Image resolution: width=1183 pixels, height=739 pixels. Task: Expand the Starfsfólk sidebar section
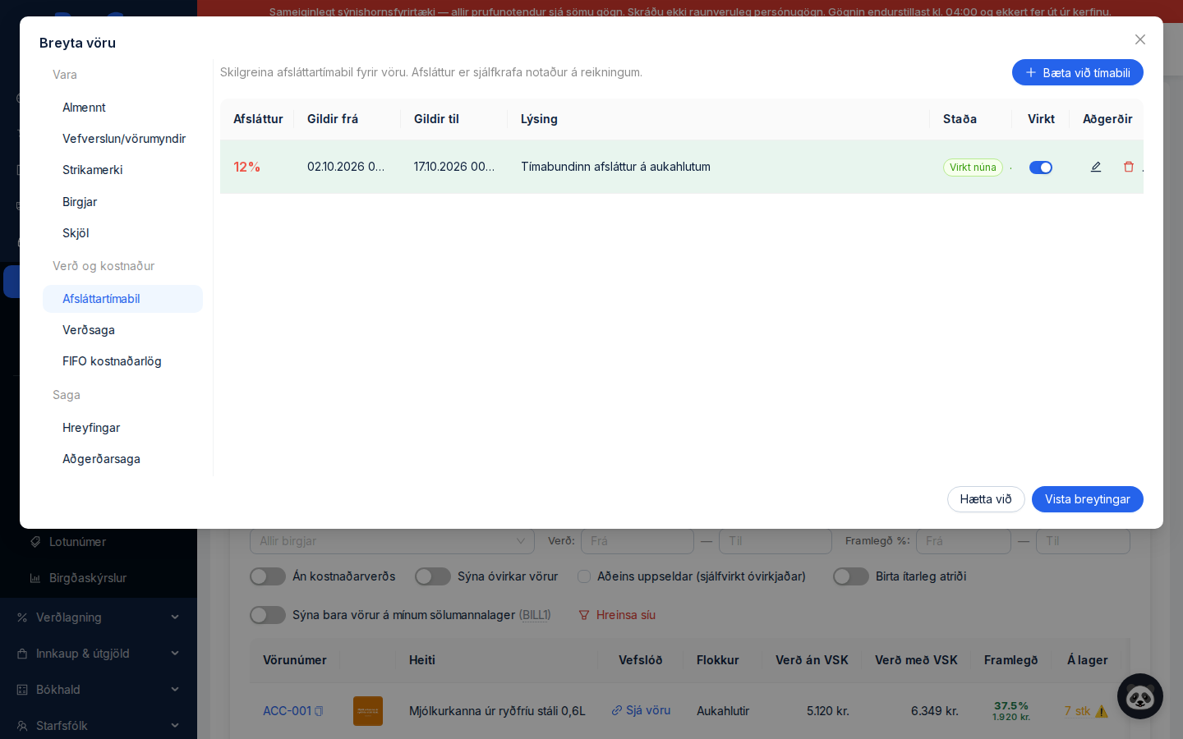[x=175, y=726]
